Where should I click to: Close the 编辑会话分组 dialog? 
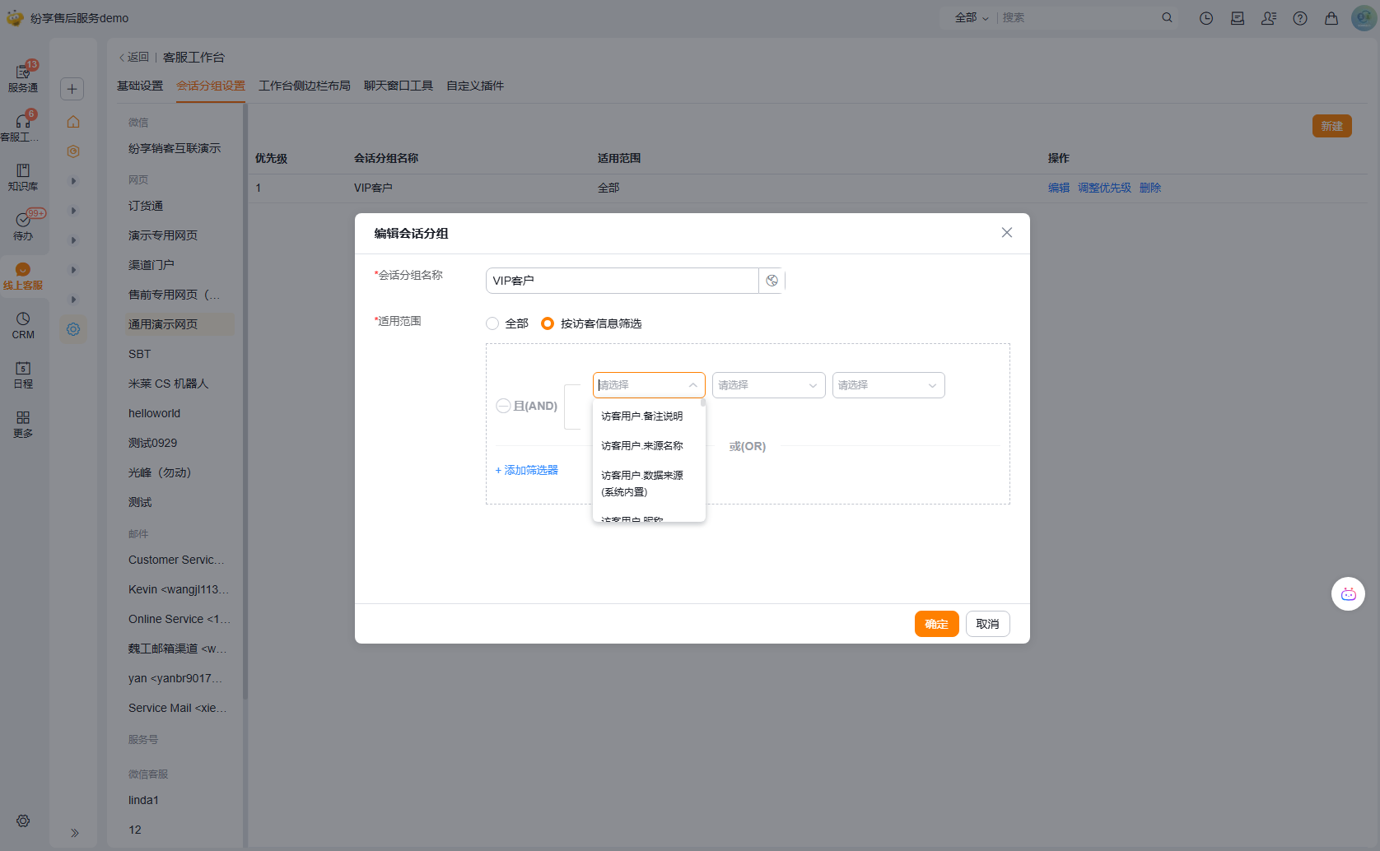coord(1007,233)
